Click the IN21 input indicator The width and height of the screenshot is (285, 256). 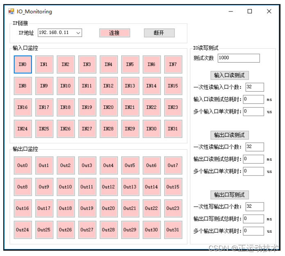[130, 107]
